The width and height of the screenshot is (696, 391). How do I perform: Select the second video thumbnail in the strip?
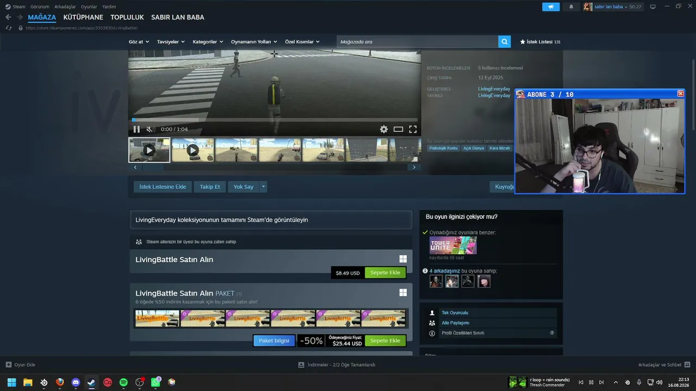coord(192,150)
